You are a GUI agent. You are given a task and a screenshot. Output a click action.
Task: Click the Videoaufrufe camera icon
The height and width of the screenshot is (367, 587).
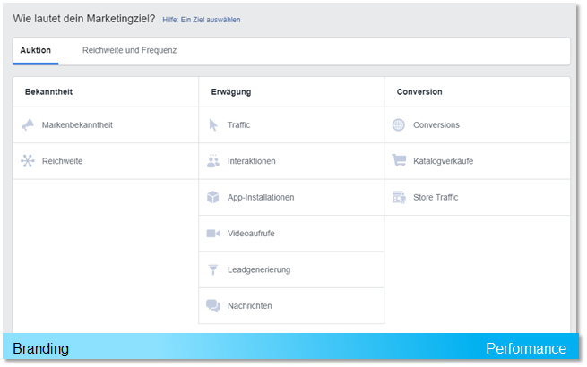coord(213,234)
